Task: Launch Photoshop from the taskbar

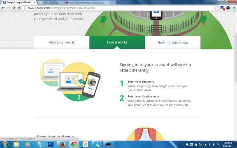Action: coord(51,144)
